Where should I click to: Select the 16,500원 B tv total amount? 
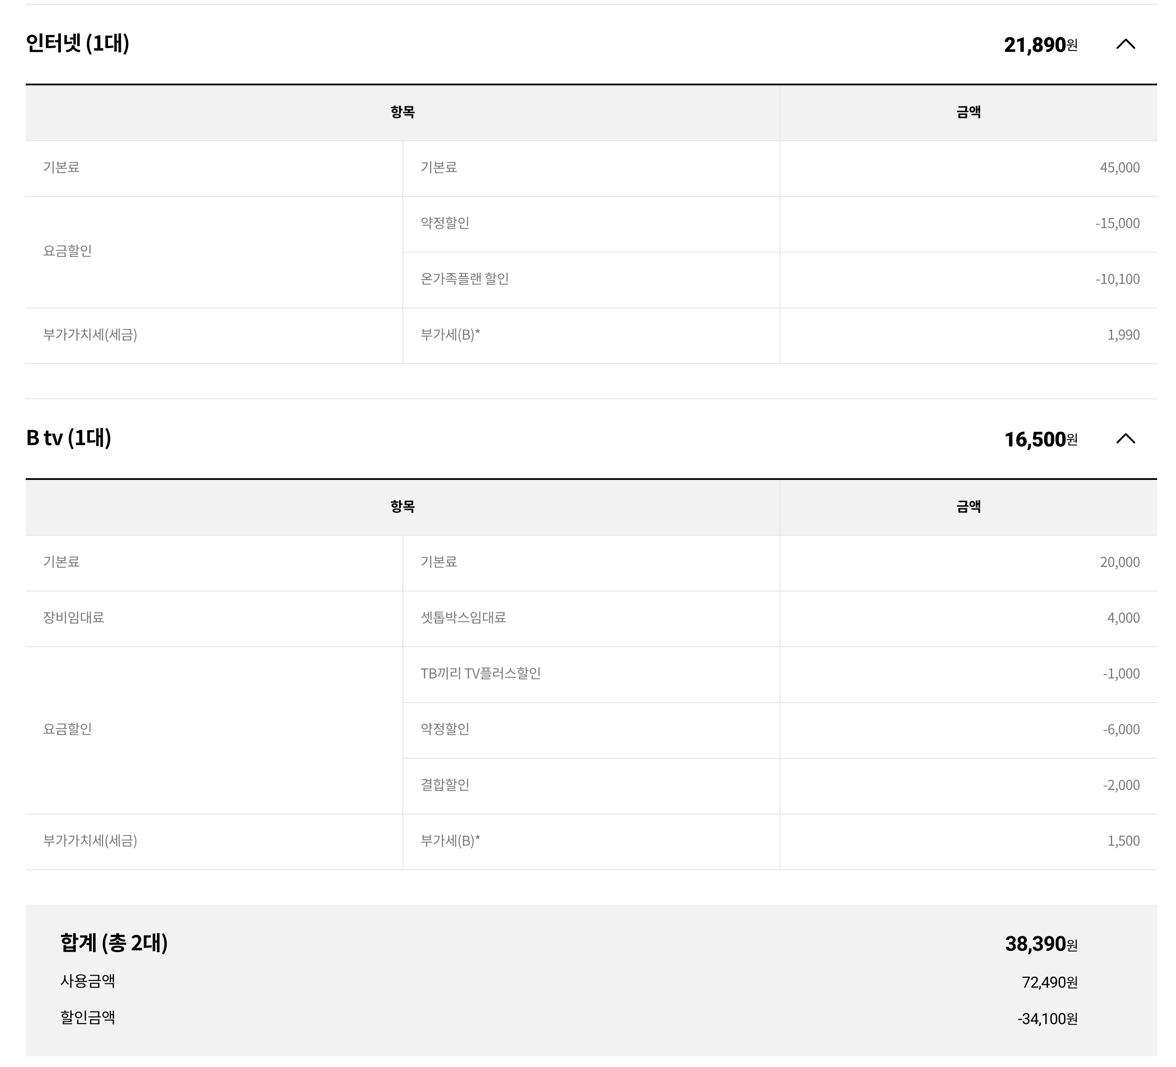click(1040, 440)
